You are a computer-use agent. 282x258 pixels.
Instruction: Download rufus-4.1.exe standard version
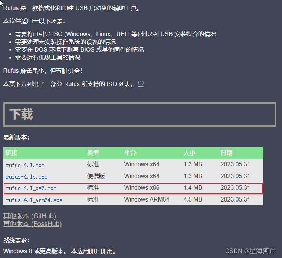(x=25, y=165)
